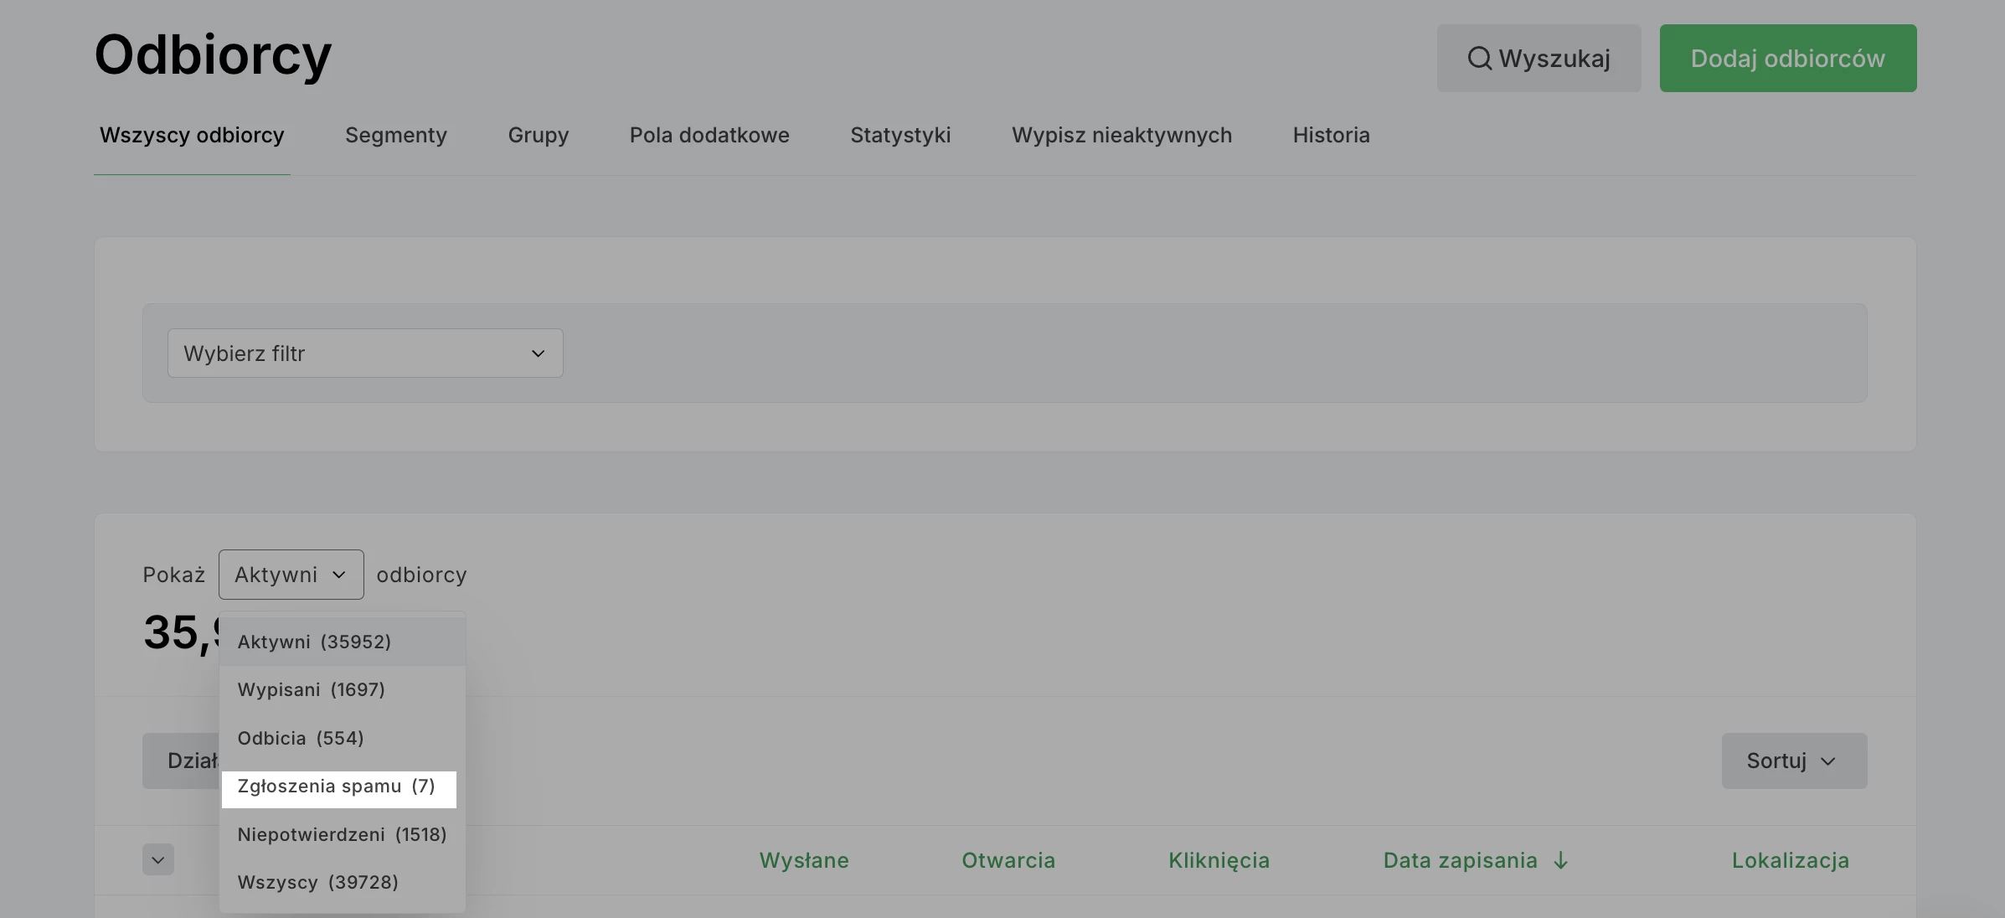Select Zgłoszenia spamu (7) option
2005x918 pixels.
tap(337, 786)
